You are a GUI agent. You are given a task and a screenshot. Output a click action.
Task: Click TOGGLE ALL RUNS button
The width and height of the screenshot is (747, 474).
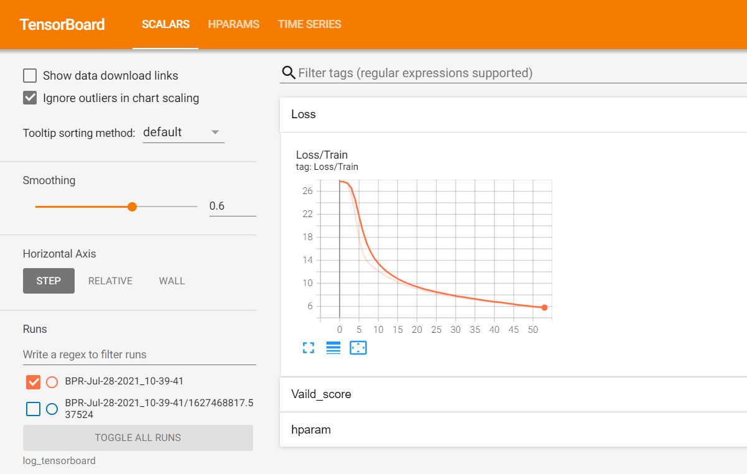137,438
